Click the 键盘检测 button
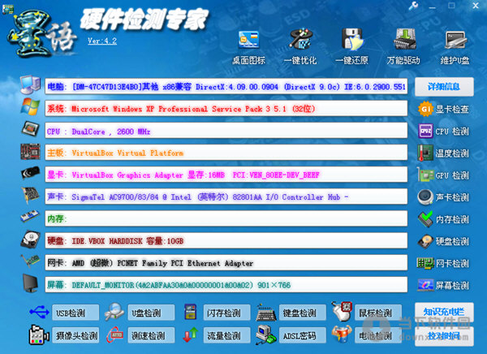Image resolution: width=487 pixels, height=354 pixels. [x=303, y=313]
